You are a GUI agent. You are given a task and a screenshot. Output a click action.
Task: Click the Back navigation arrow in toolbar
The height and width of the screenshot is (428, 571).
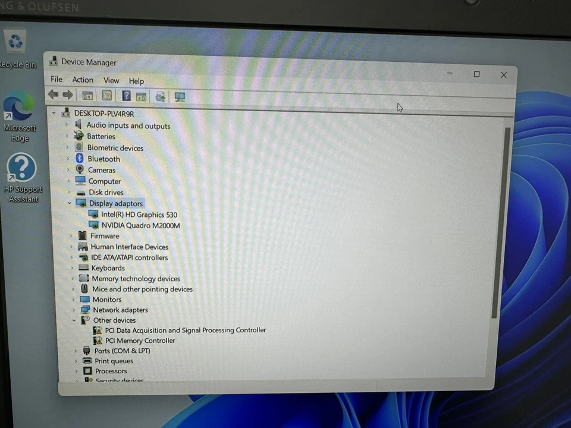pyautogui.click(x=53, y=95)
